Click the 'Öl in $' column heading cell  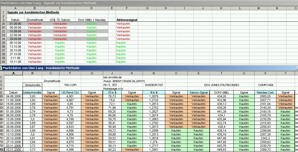coord(112,92)
